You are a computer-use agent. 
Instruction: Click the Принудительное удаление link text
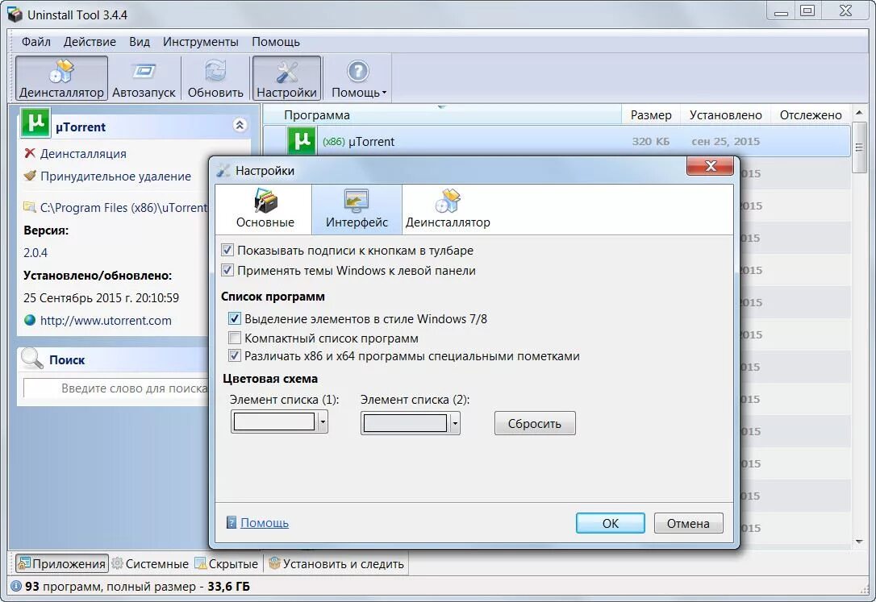coord(115,176)
